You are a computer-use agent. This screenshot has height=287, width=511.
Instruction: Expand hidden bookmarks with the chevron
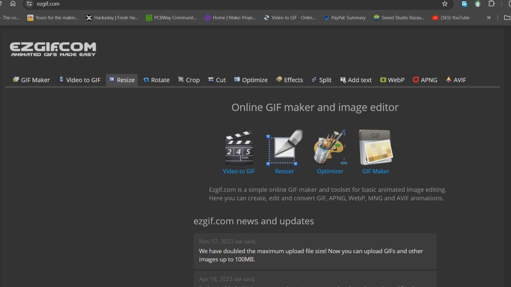pos(489,18)
